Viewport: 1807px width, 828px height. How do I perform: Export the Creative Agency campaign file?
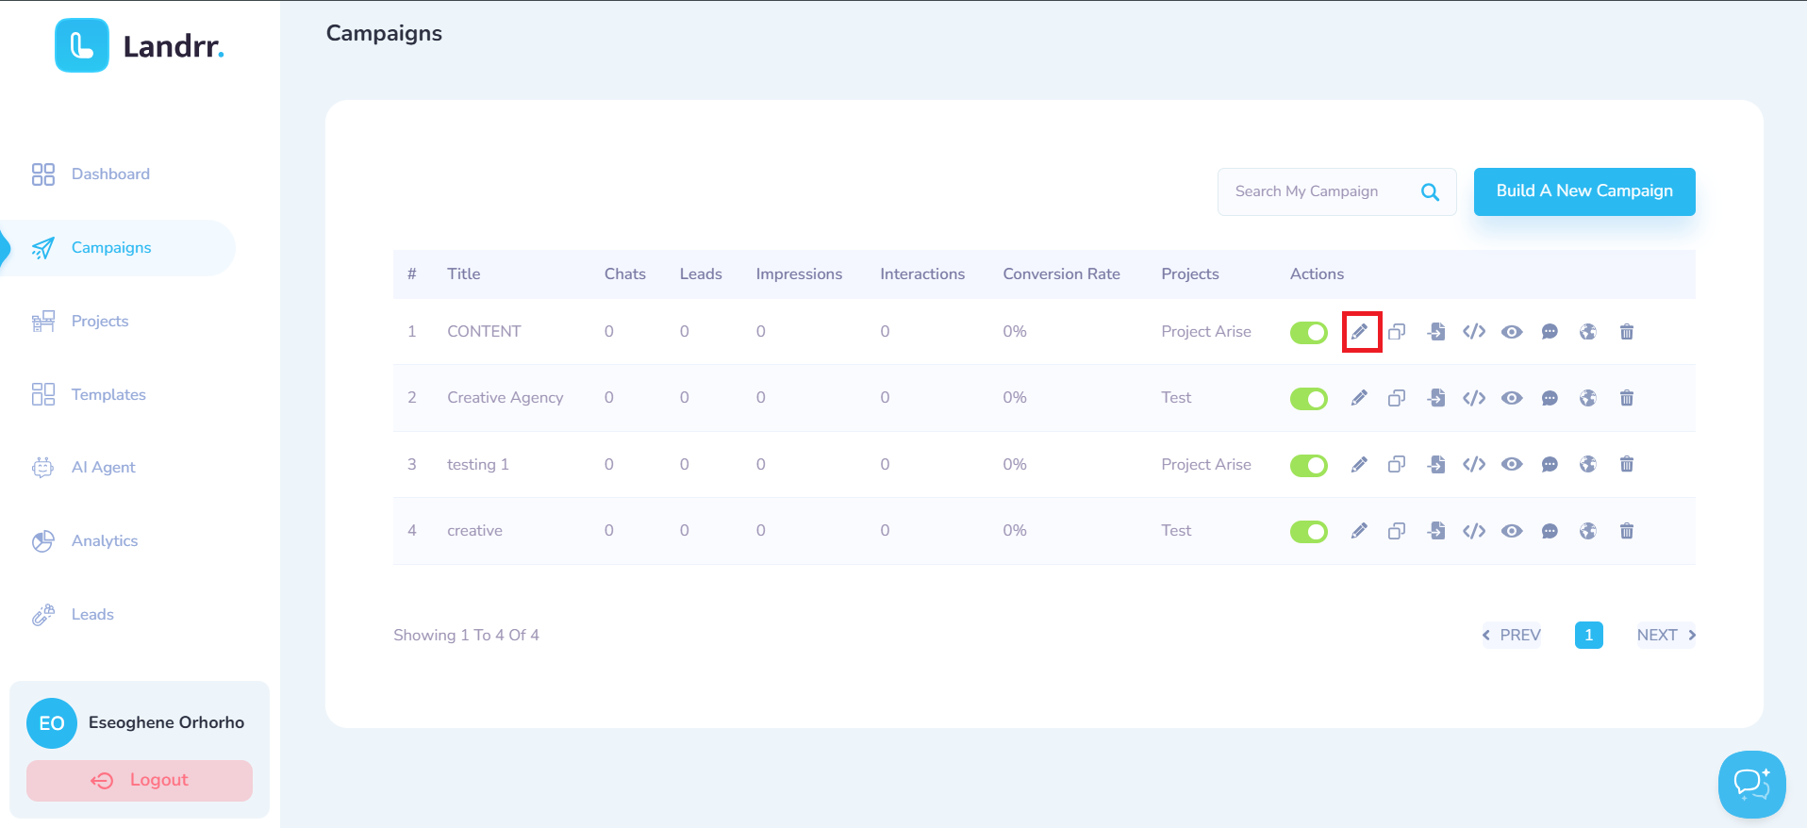[1436, 398]
